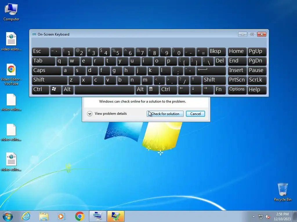Toggle the right Alt key
297x222 pixels.
(141, 90)
